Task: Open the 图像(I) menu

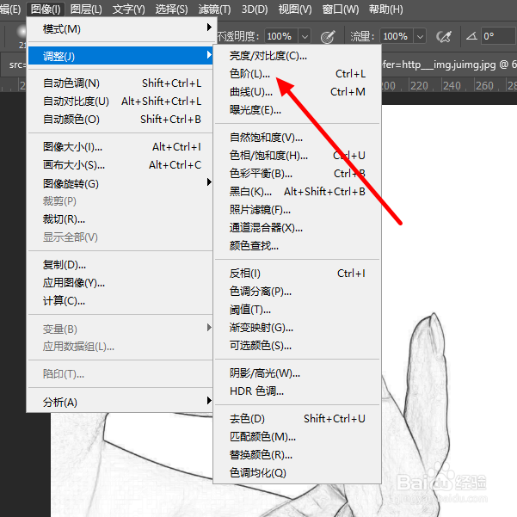Action: pyautogui.click(x=46, y=9)
